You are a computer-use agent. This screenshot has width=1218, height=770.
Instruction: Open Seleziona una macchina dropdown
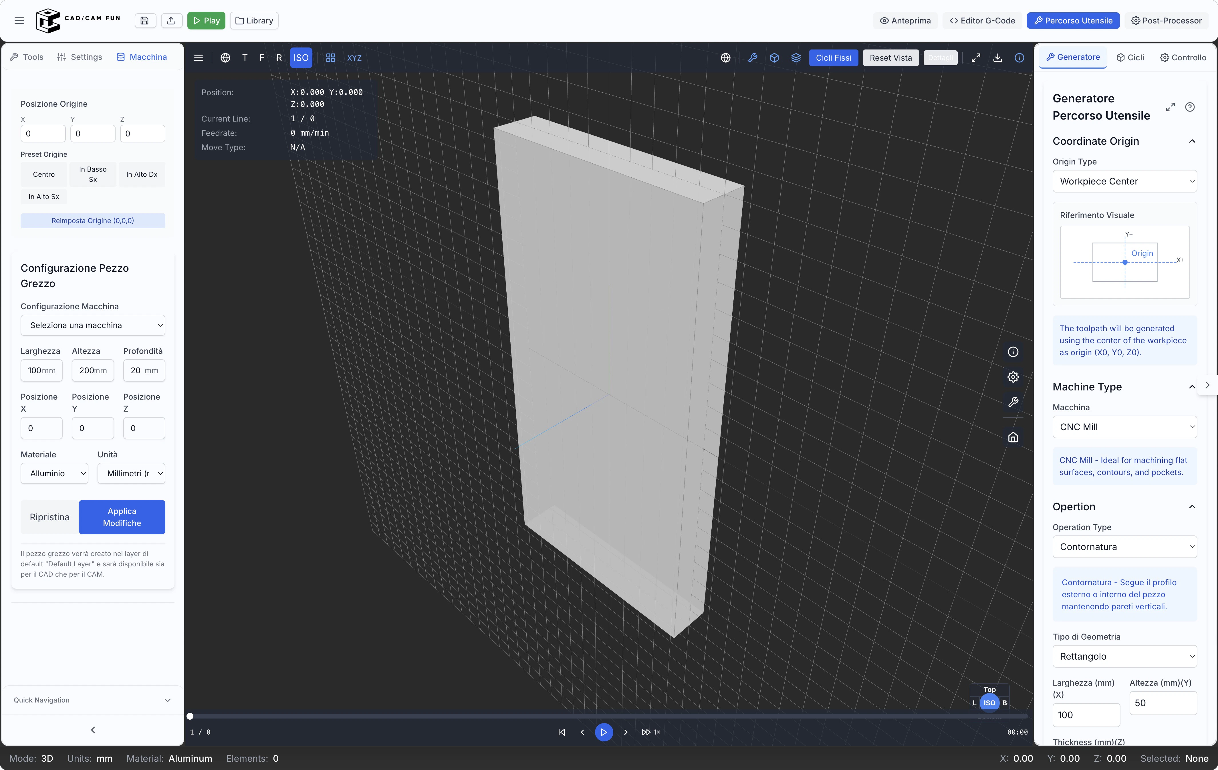[x=93, y=325]
